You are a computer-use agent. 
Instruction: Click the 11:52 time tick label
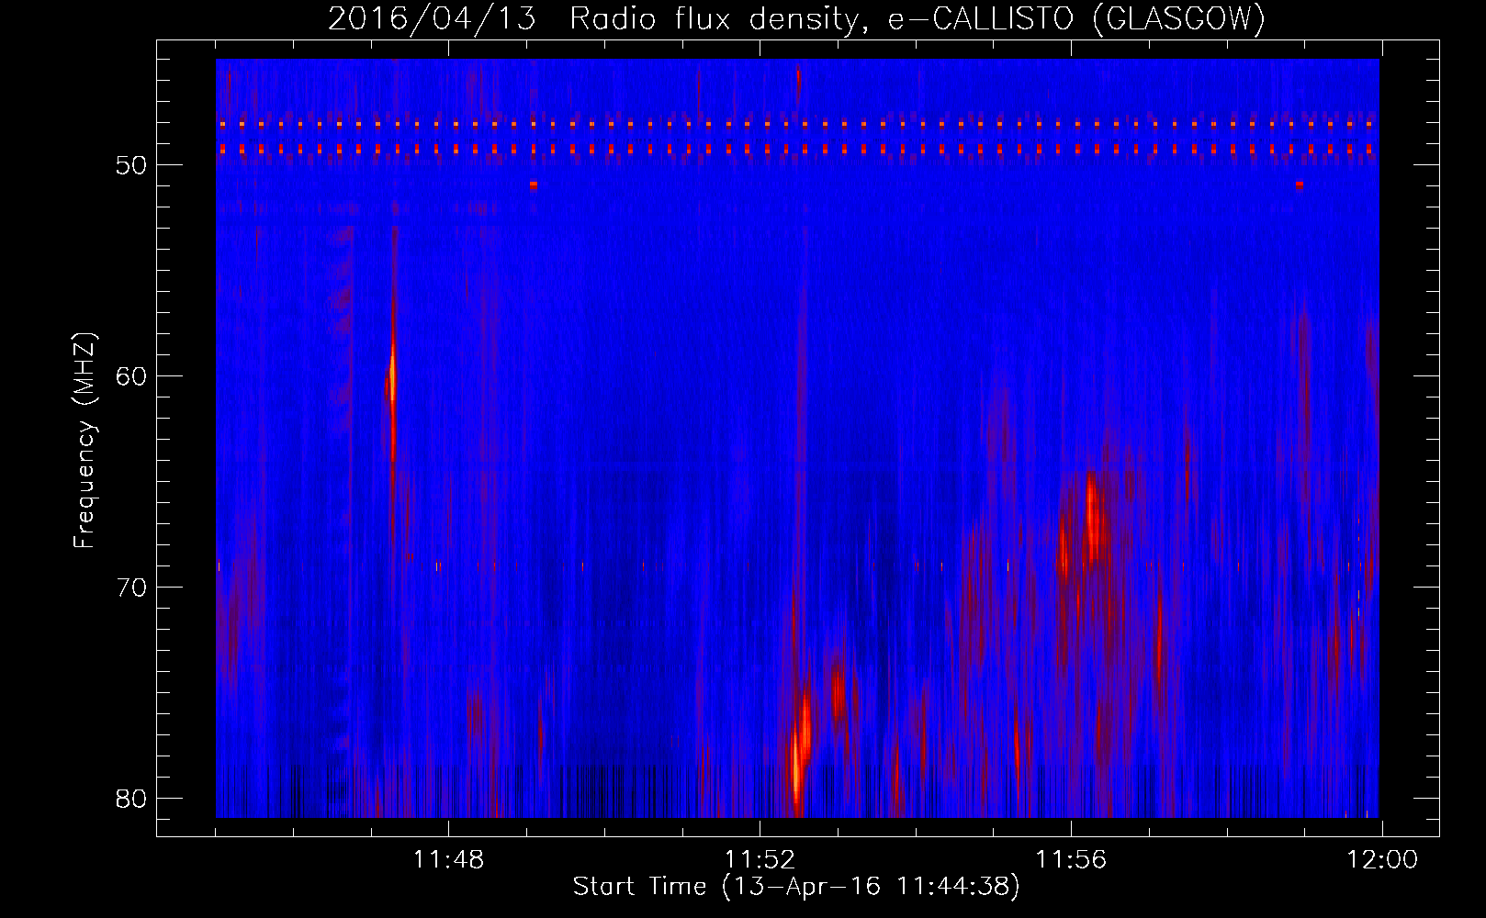[x=760, y=860]
